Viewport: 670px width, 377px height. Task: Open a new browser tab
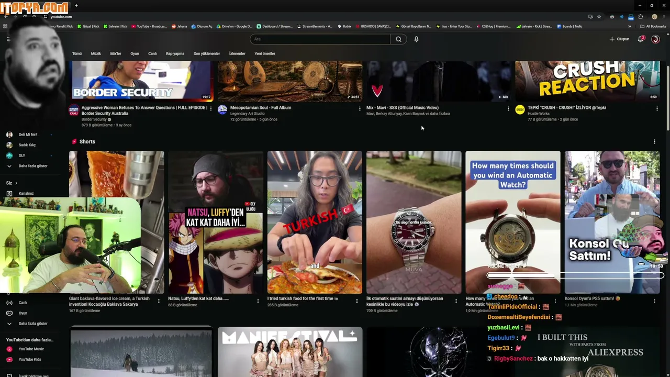pos(76,5)
